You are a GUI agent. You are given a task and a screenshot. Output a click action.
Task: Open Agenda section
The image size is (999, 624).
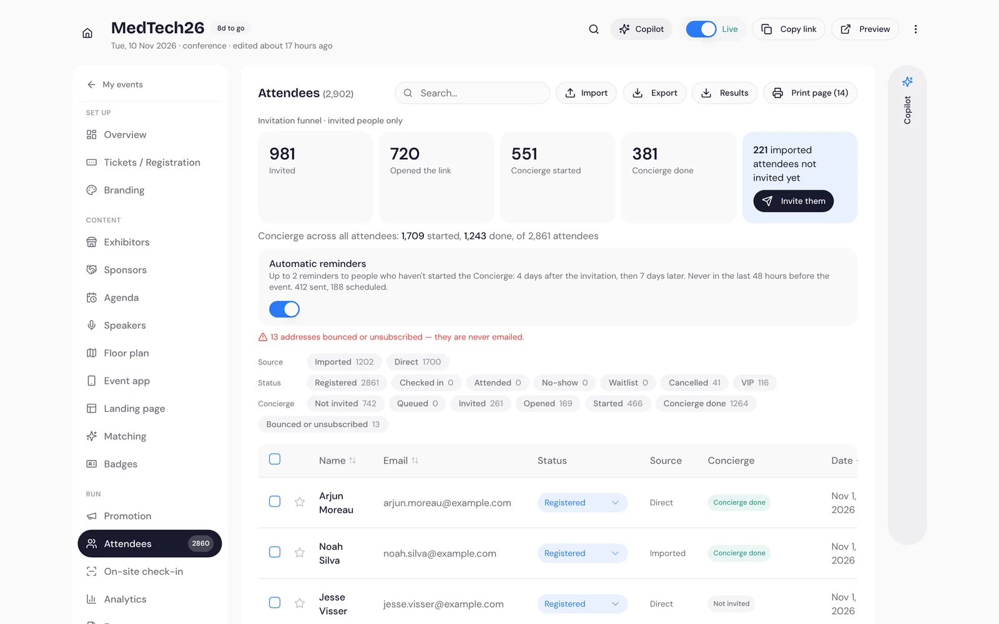coord(150,298)
